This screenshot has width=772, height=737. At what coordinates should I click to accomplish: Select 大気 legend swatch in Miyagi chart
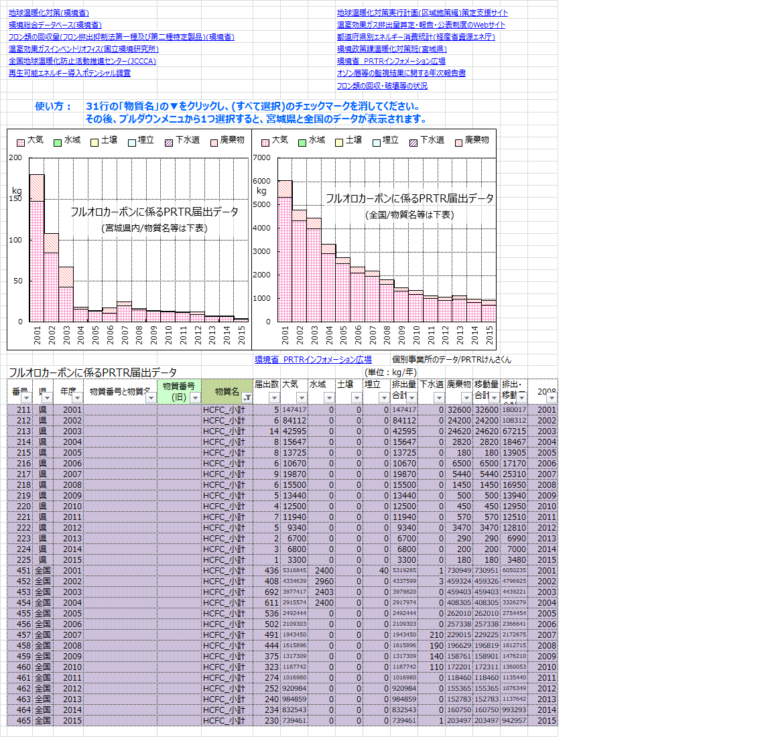[x=21, y=143]
